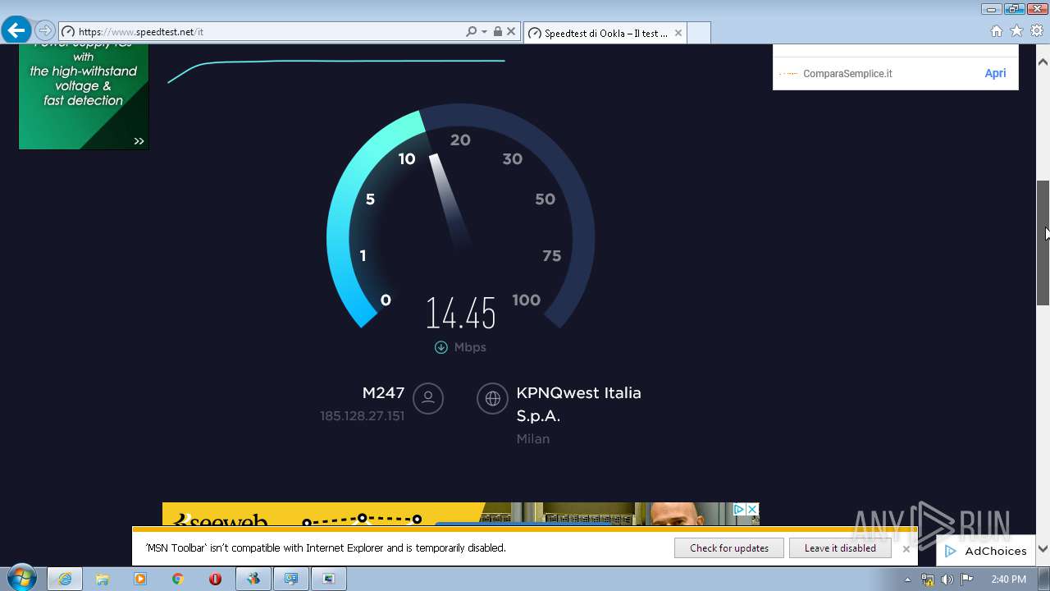Screen dimensions: 1050x591
Task: Close the Speedtest di Ookla tab
Action: tap(678, 33)
